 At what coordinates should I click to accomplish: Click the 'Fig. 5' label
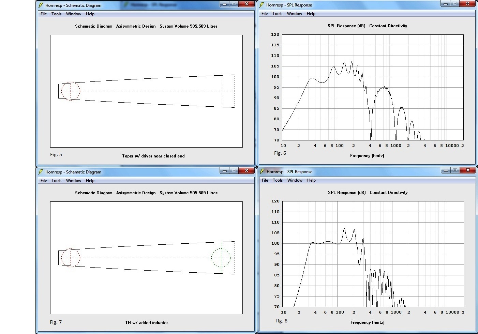pyautogui.click(x=56, y=154)
